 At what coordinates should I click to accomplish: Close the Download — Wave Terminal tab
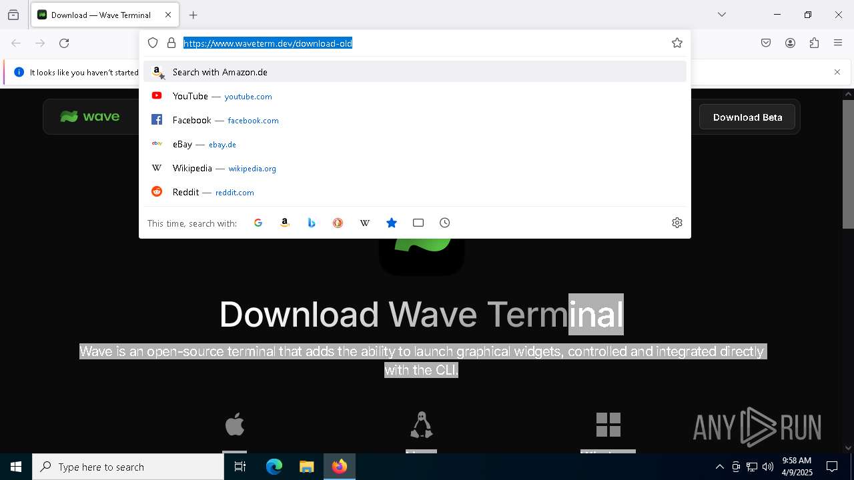(x=168, y=15)
